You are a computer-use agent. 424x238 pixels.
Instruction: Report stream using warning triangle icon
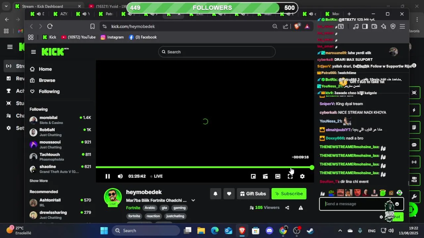click(x=301, y=208)
